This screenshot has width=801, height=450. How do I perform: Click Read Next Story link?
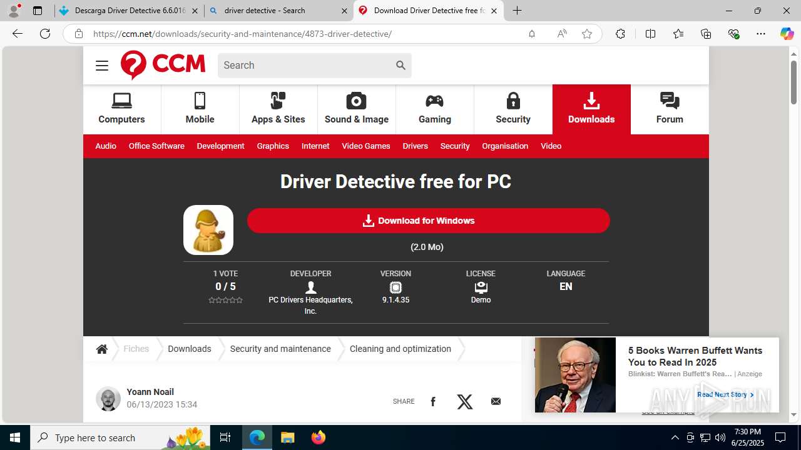pos(725,394)
